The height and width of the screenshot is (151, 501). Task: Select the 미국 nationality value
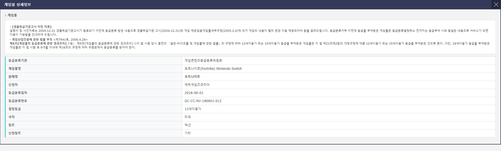(188, 117)
